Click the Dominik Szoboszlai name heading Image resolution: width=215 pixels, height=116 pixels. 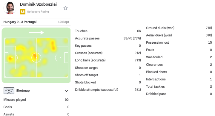tap(38, 4)
